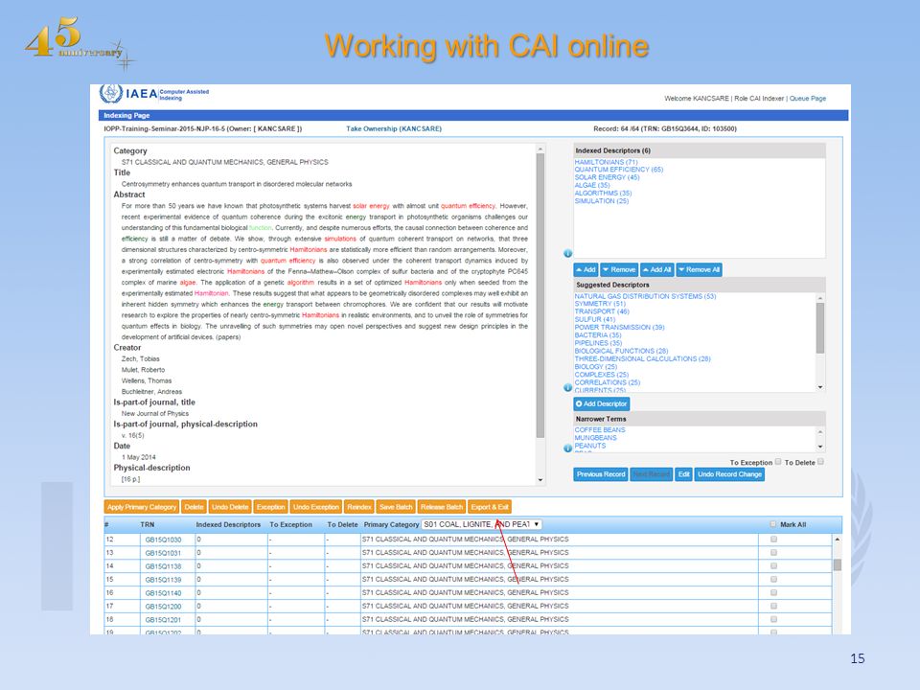Screen dimensions: 920x690
Task: Select QUANTUM EFFICIENCY (65) indexed descriptor
Action: [x=618, y=170]
